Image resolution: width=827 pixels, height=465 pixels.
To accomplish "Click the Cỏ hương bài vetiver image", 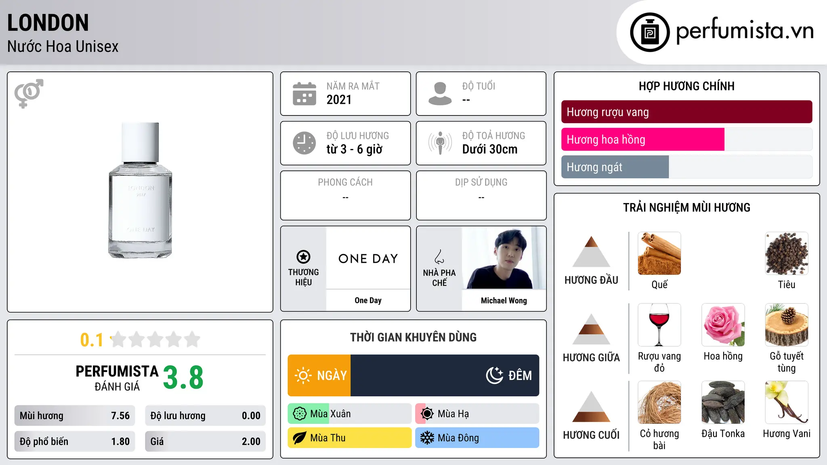I will 659,402.
